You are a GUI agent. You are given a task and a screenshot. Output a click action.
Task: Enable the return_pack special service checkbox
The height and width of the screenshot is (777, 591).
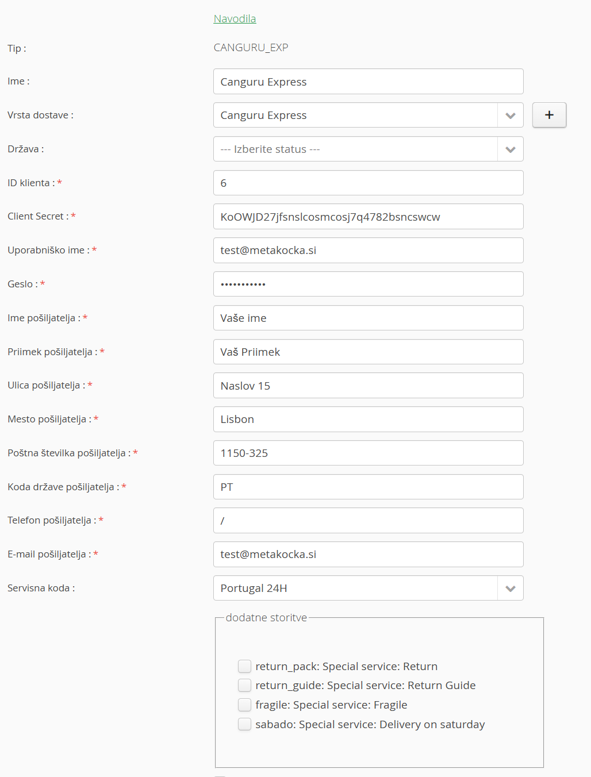[x=245, y=666]
